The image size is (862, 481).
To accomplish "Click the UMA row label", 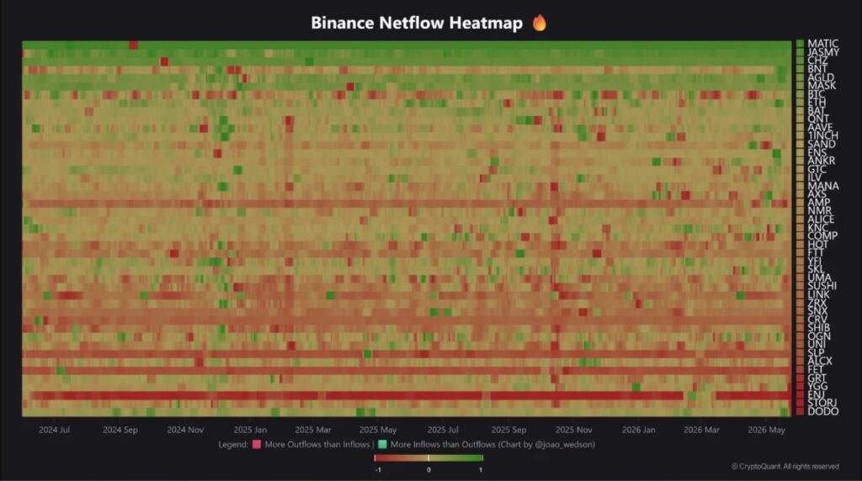I will tap(819, 277).
